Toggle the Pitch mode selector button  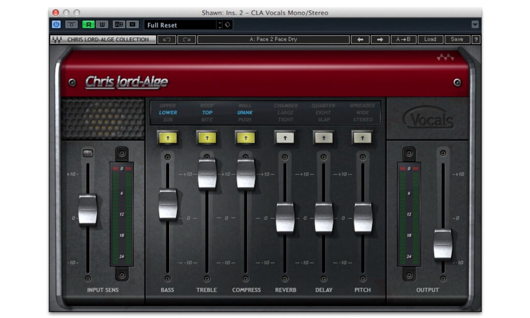pyautogui.click(x=362, y=138)
